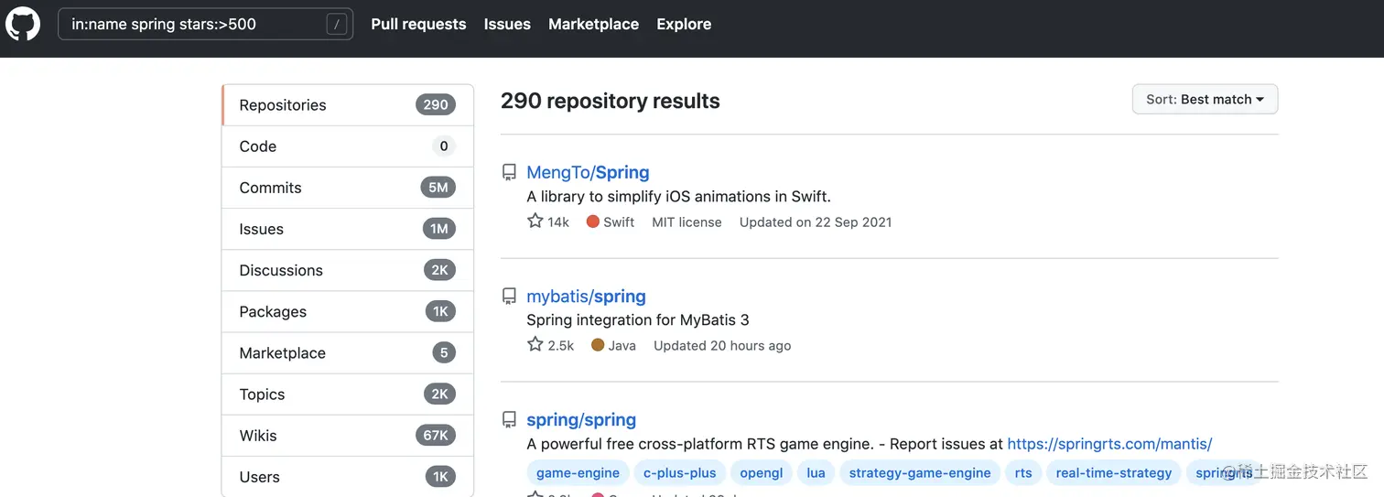The height and width of the screenshot is (497, 1384).
Task: Open Issues in the top navigation bar
Action: (x=507, y=25)
